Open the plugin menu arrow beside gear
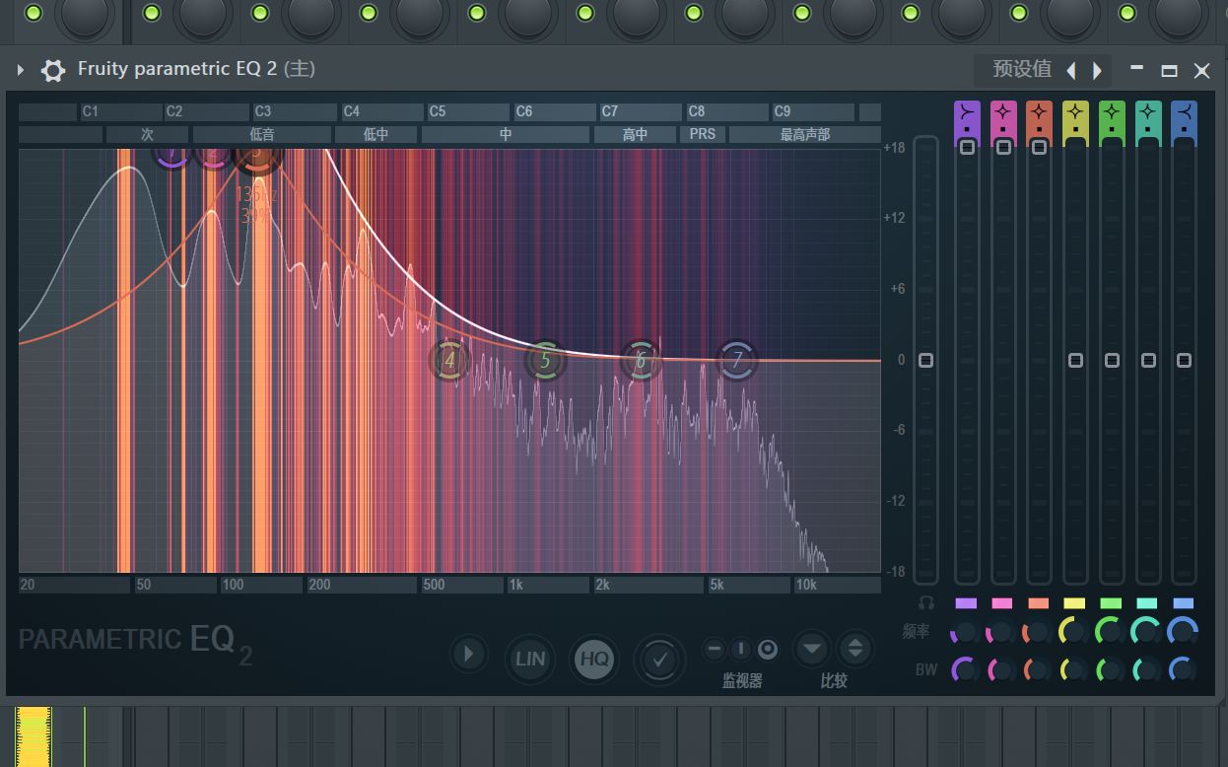1228x767 pixels. (x=20, y=70)
